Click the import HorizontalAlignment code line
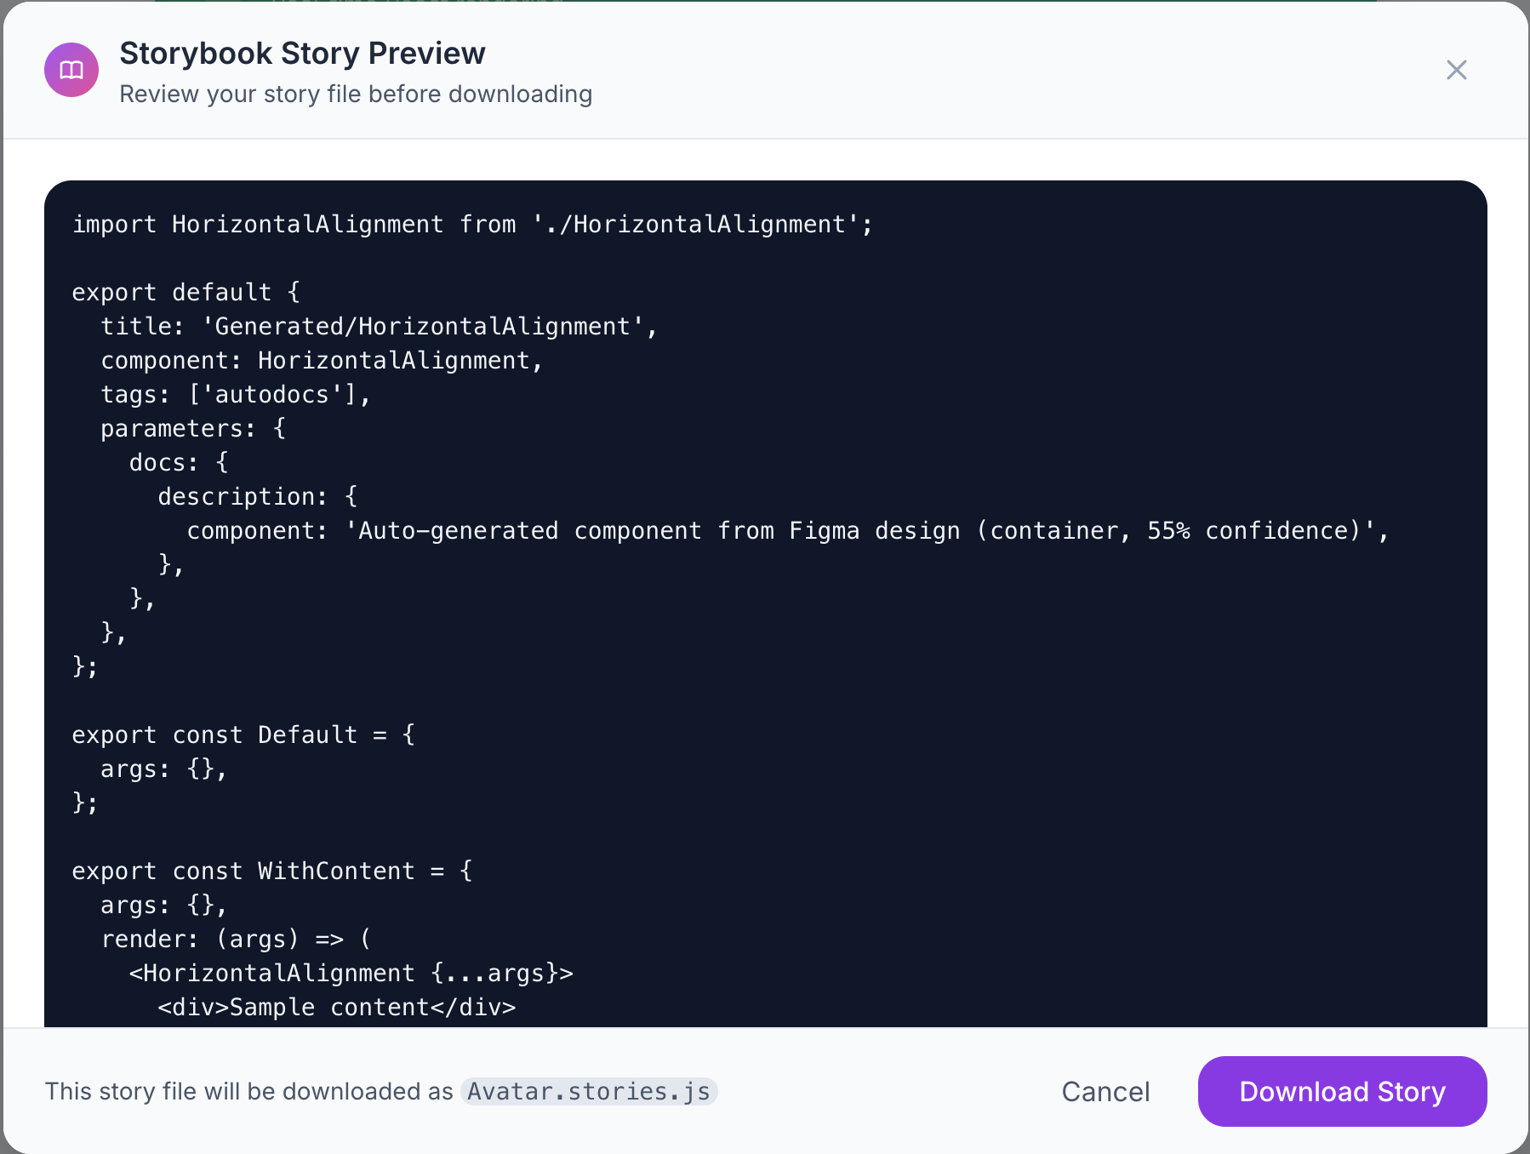The image size is (1530, 1154). 472,225
